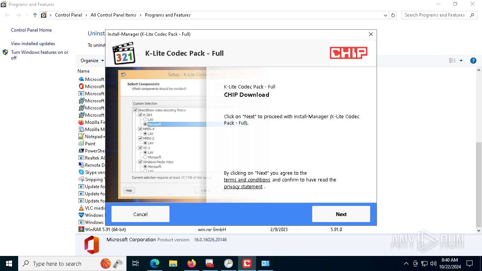
Task: Show hidden system tray icons chevron
Action: tap(406, 263)
